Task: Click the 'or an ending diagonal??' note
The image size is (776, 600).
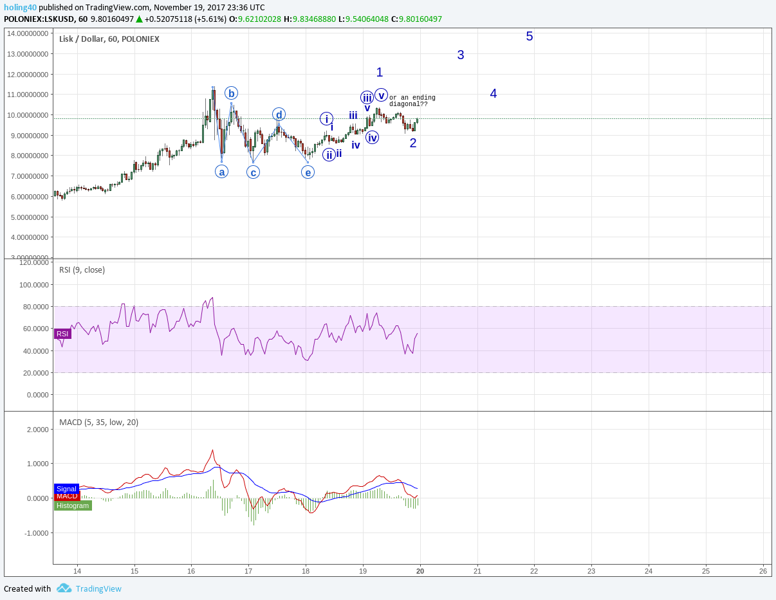Action: click(x=412, y=101)
